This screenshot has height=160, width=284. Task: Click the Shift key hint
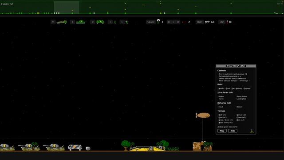[199, 22]
